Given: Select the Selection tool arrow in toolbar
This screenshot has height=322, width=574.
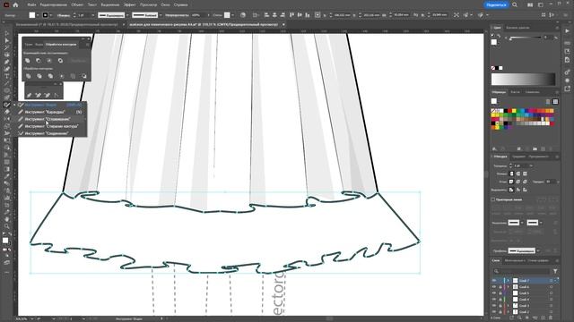Looking at the screenshot, I should coord(6,34).
